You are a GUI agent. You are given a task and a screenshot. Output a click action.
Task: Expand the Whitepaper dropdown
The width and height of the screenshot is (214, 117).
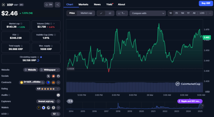click(x=58, y=70)
